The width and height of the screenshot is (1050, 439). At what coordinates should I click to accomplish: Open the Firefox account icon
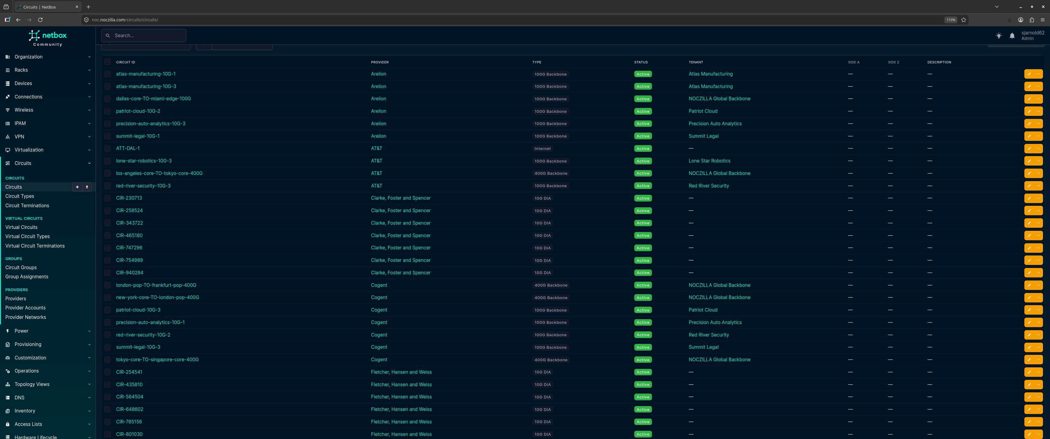click(x=1021, y=20)
